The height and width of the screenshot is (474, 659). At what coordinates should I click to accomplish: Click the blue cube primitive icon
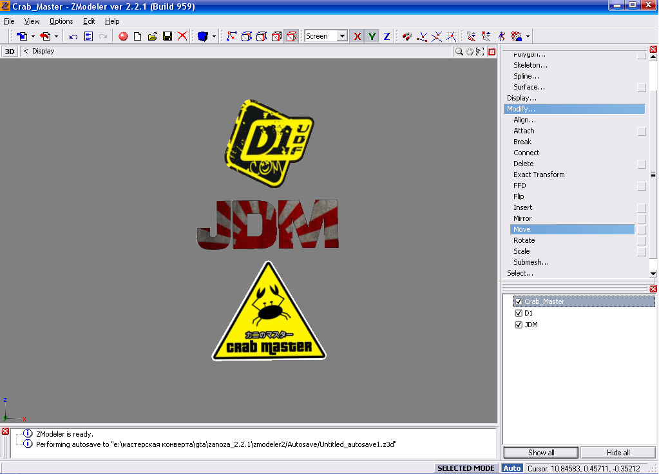pyautogui.click(x=203, y=37)
